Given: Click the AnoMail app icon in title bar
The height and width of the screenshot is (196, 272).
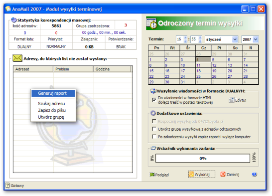Looking at the screenshot, I should pos(8,8).
